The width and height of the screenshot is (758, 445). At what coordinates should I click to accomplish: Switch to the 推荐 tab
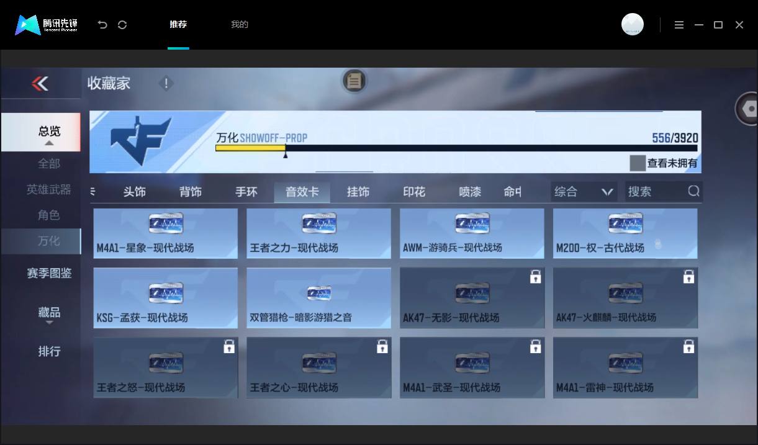(x=178, y=25)
